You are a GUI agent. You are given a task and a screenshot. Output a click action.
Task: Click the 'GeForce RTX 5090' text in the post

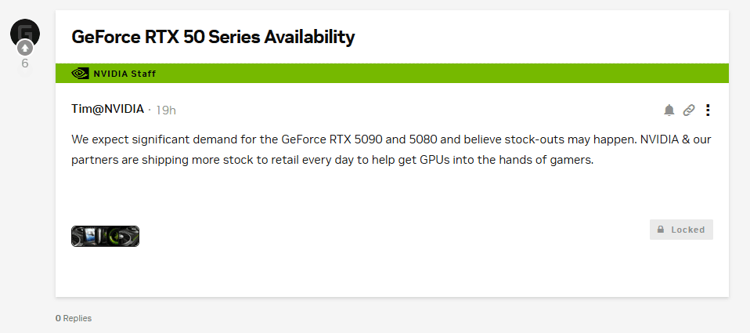329,139
